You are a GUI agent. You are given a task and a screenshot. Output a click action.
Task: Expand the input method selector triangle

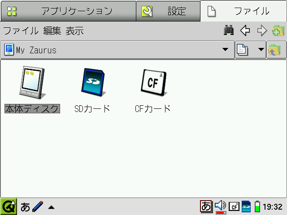[51, 207]
